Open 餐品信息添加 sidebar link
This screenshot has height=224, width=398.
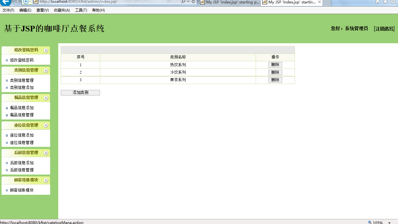pyautogui.click(x=22, y=108)
